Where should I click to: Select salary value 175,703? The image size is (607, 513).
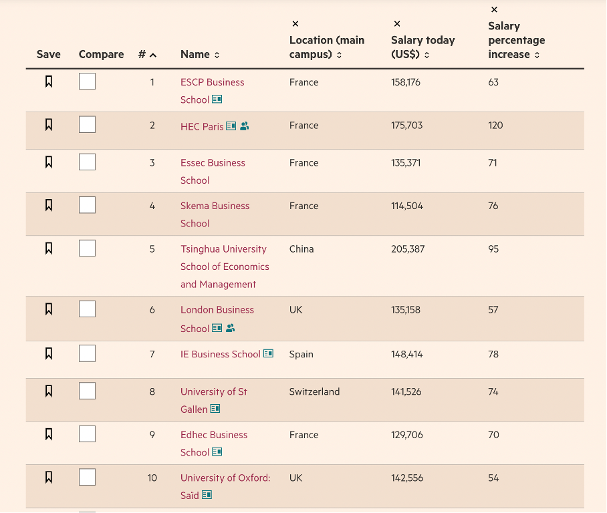(x=407, y=126)
